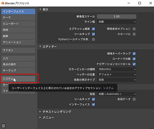154x129 pixels.
Task: Toggle ナビゲーションコントロール checkbox
Action: pos(134,64)
